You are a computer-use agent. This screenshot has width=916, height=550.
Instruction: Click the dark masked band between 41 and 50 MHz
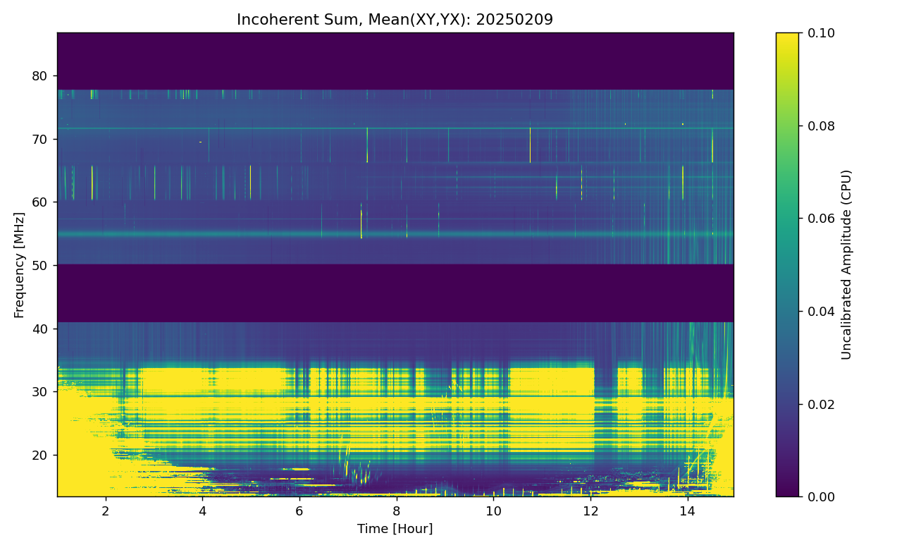pos(395,293)
